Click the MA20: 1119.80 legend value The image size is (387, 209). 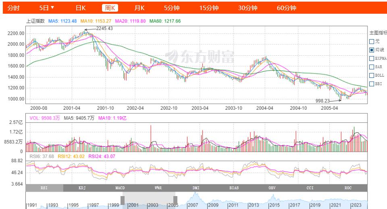130,21
